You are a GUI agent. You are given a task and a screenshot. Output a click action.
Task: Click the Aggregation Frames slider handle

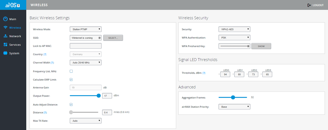(233, 97)
